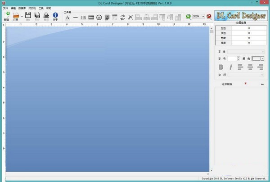Open the font name (字体) dropdown
The image size is (270, 182).
click(x=246, y=52)
